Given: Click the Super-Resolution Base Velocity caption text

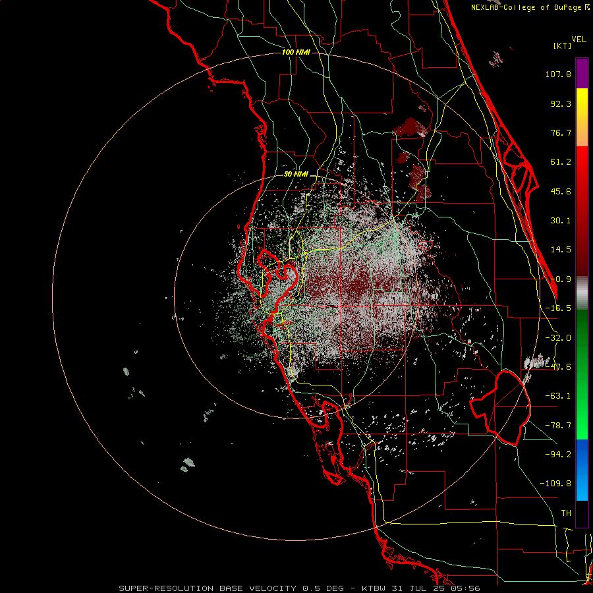Looking at the screenshot, I should click(299, 588).
